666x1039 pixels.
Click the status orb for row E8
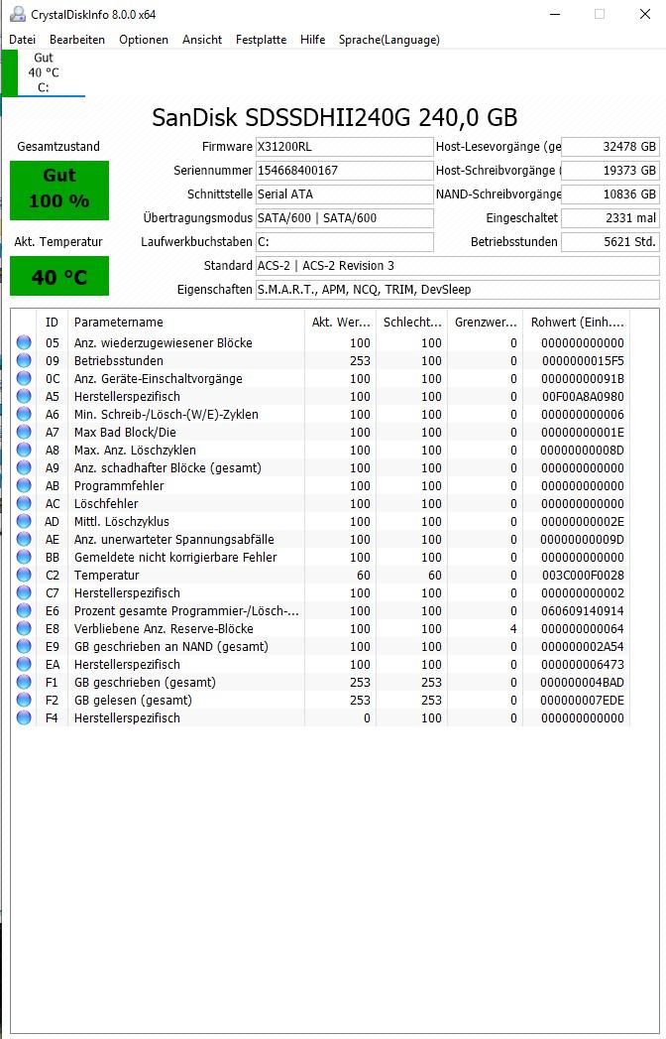click(24, 629)
